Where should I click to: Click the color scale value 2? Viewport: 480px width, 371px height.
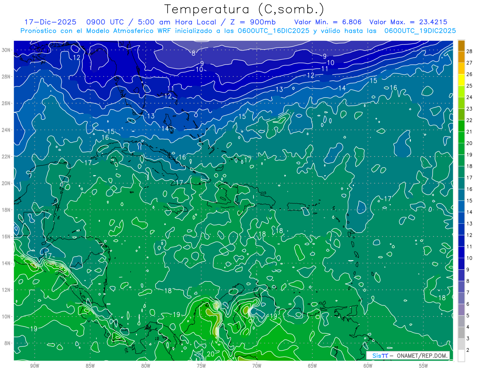(468, 350)
